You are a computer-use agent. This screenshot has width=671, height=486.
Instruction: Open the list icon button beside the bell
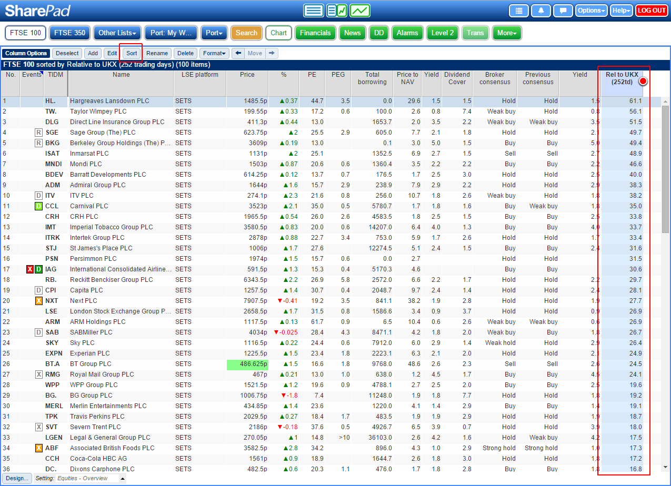(x=519, y=11)
